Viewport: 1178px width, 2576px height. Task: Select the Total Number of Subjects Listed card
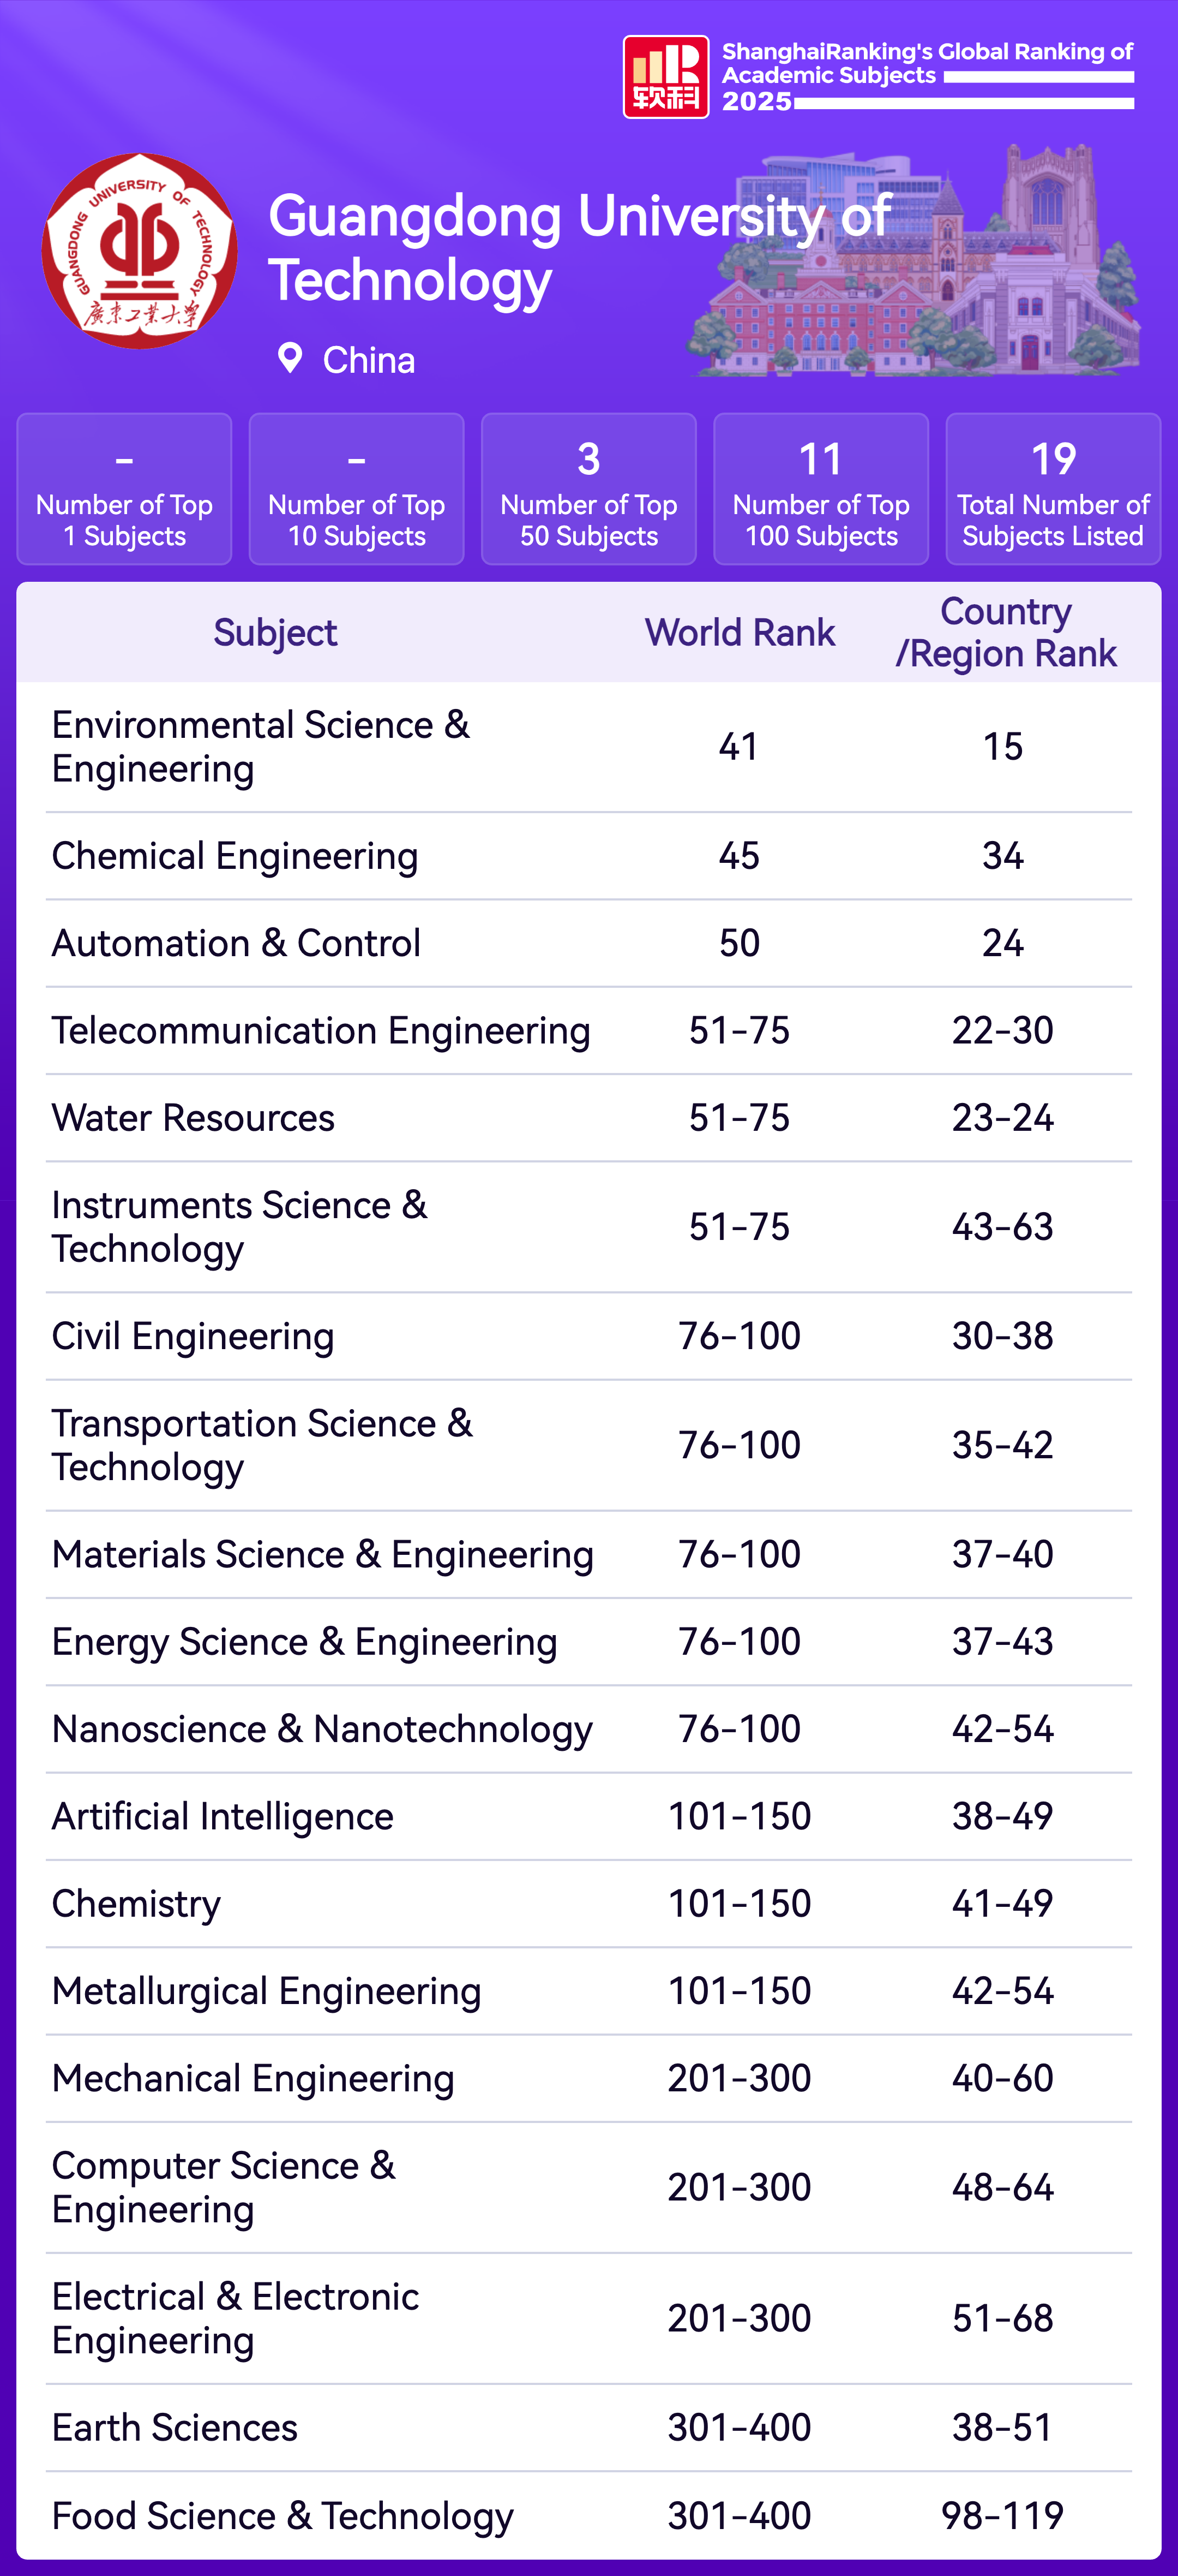coord(1053,489)
